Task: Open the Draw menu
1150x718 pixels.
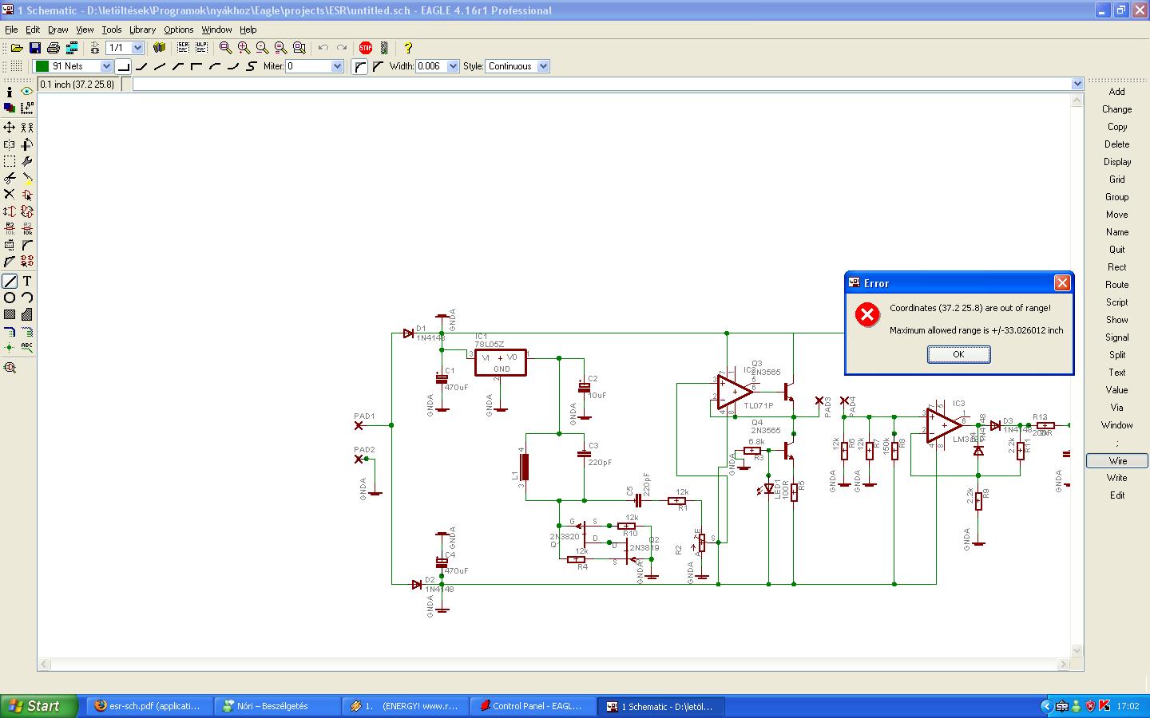Action: coord(58,30)
